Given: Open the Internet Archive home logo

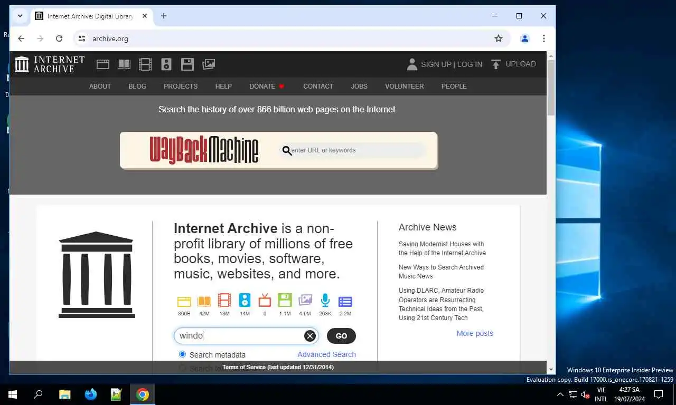Looking at the screenshot, I should click(x=50, y=64).
